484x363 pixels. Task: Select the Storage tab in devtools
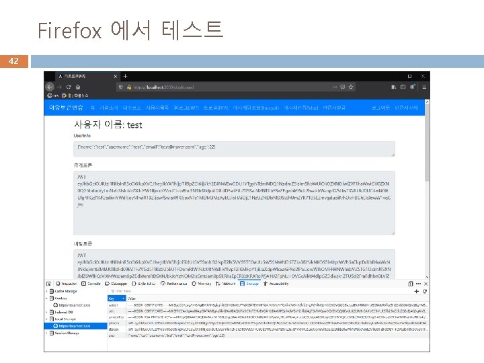(249, 284)
